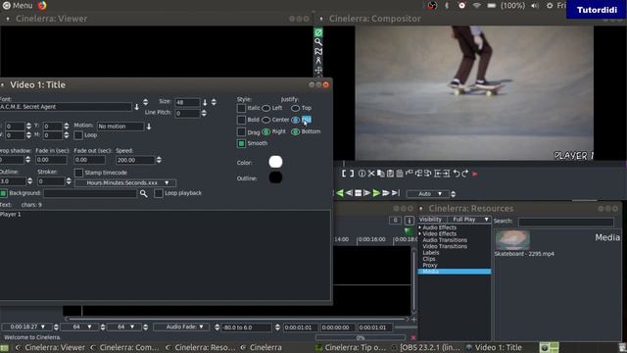Click the paste clipboard icon in Compositor
The height and width of the screenshot is (353, 627).
390,174
